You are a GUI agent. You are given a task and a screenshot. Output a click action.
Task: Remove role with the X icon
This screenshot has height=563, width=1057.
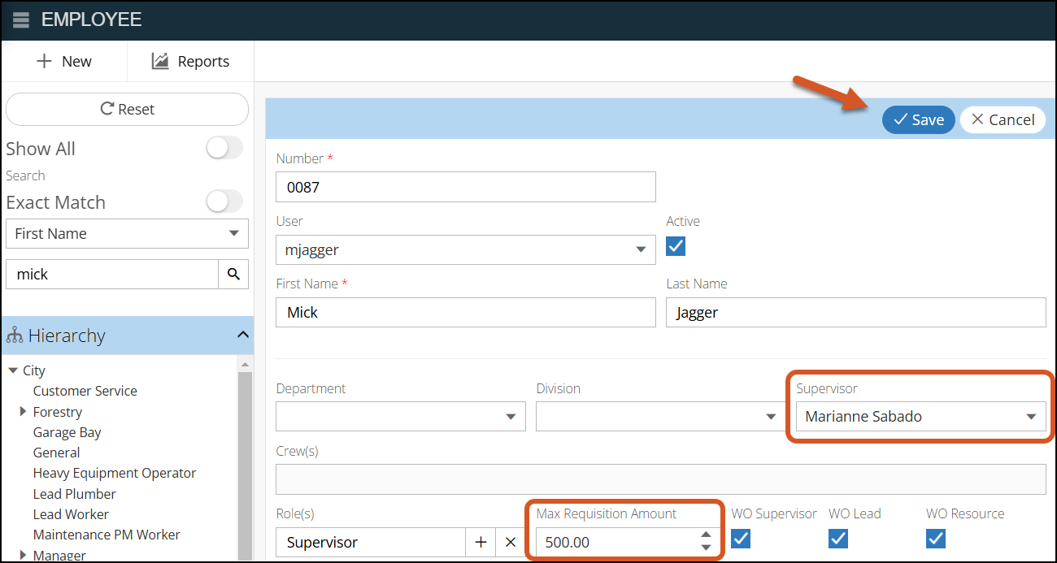point(511,542)
